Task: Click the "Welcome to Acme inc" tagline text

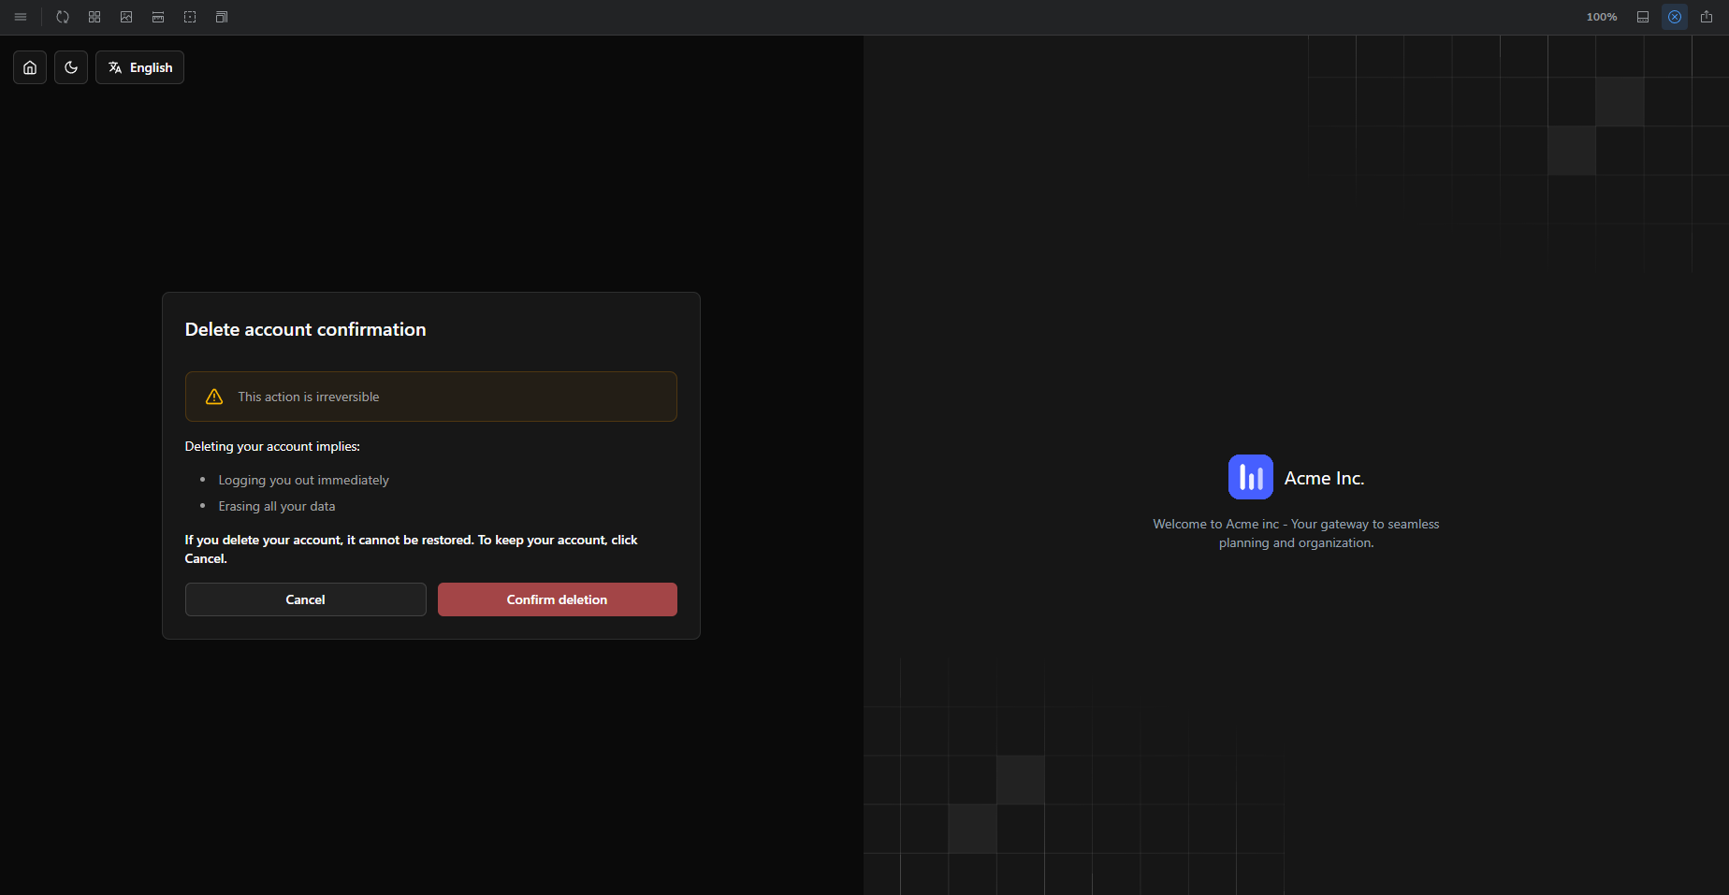Action: point(1297,533)
